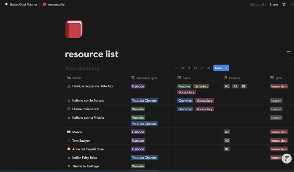Expand the New button dropdown arrow

click(227, 68)
